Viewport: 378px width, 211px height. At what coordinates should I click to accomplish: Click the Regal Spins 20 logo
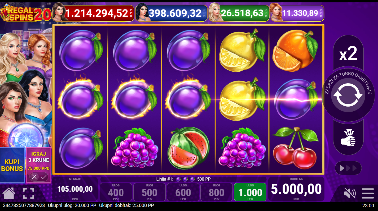coord(26,13)
